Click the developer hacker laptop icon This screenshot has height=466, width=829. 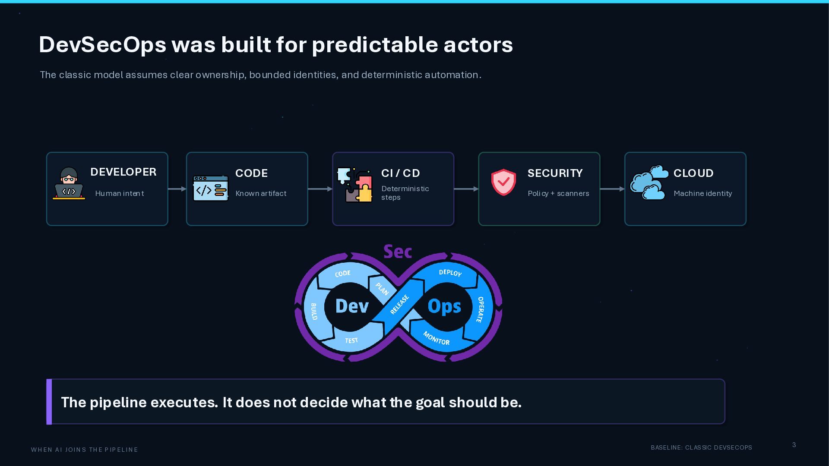click(69, 183)
